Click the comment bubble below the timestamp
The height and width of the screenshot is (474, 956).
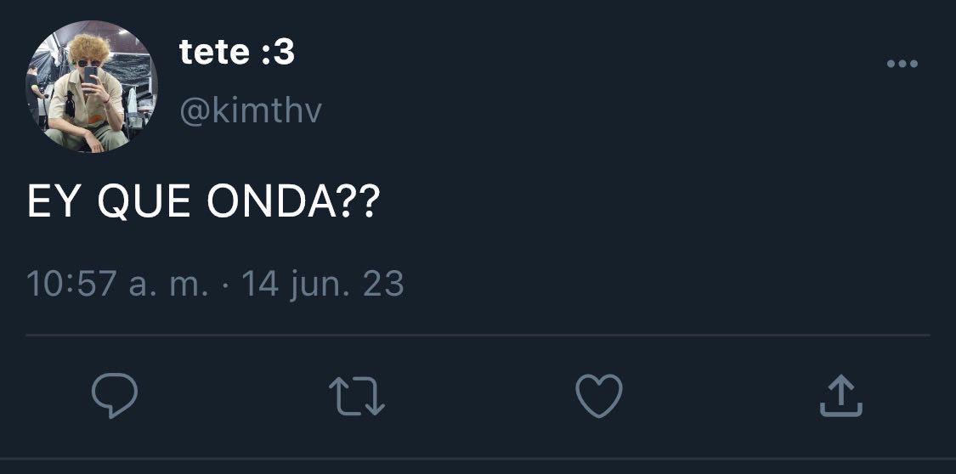[x=115, y=395]
